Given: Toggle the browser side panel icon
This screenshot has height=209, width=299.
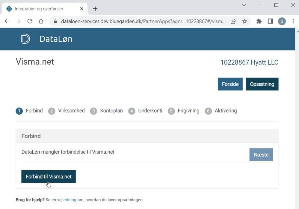Looking at the screenshot, I should coord(270,21).
